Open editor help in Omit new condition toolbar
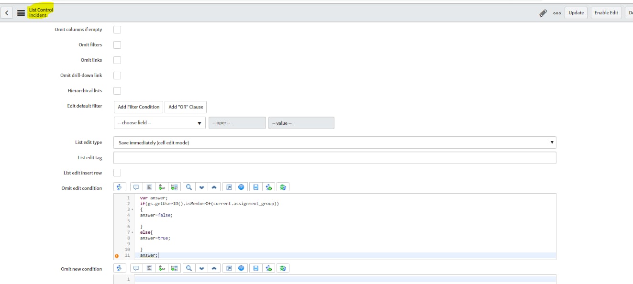Image resolution: width=633 pixels, height=284 pixels. click(x=242, y=268)
